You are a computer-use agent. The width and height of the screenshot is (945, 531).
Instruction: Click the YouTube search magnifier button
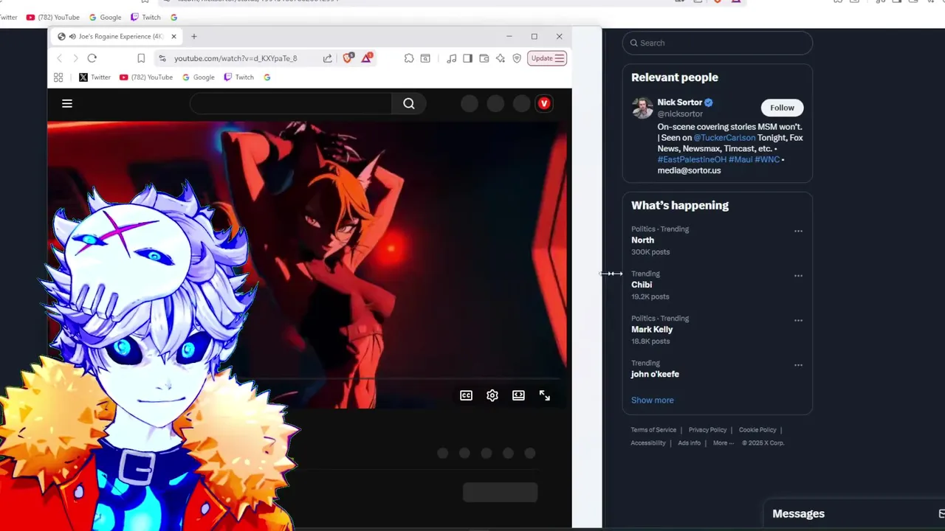pyautogui.click(x=409, y=104)
